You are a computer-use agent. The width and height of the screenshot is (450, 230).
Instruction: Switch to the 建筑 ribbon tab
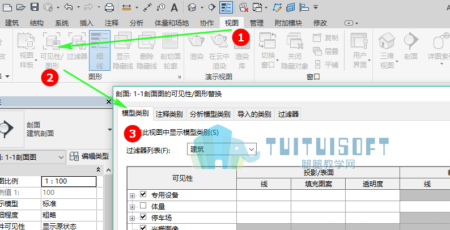point(12,23)
